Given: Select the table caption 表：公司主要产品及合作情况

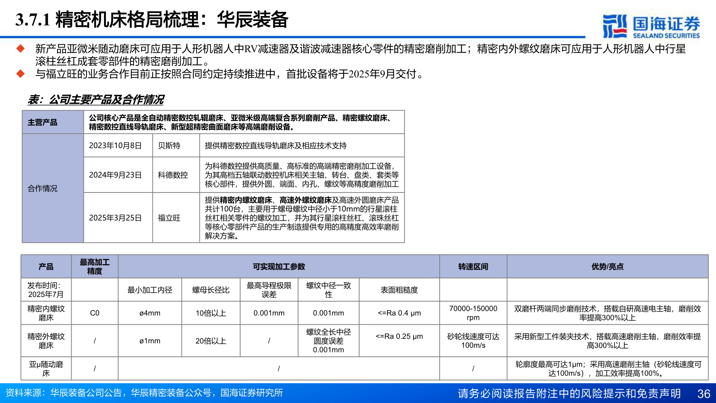Looking at the screenshot, I should point(96,100).
